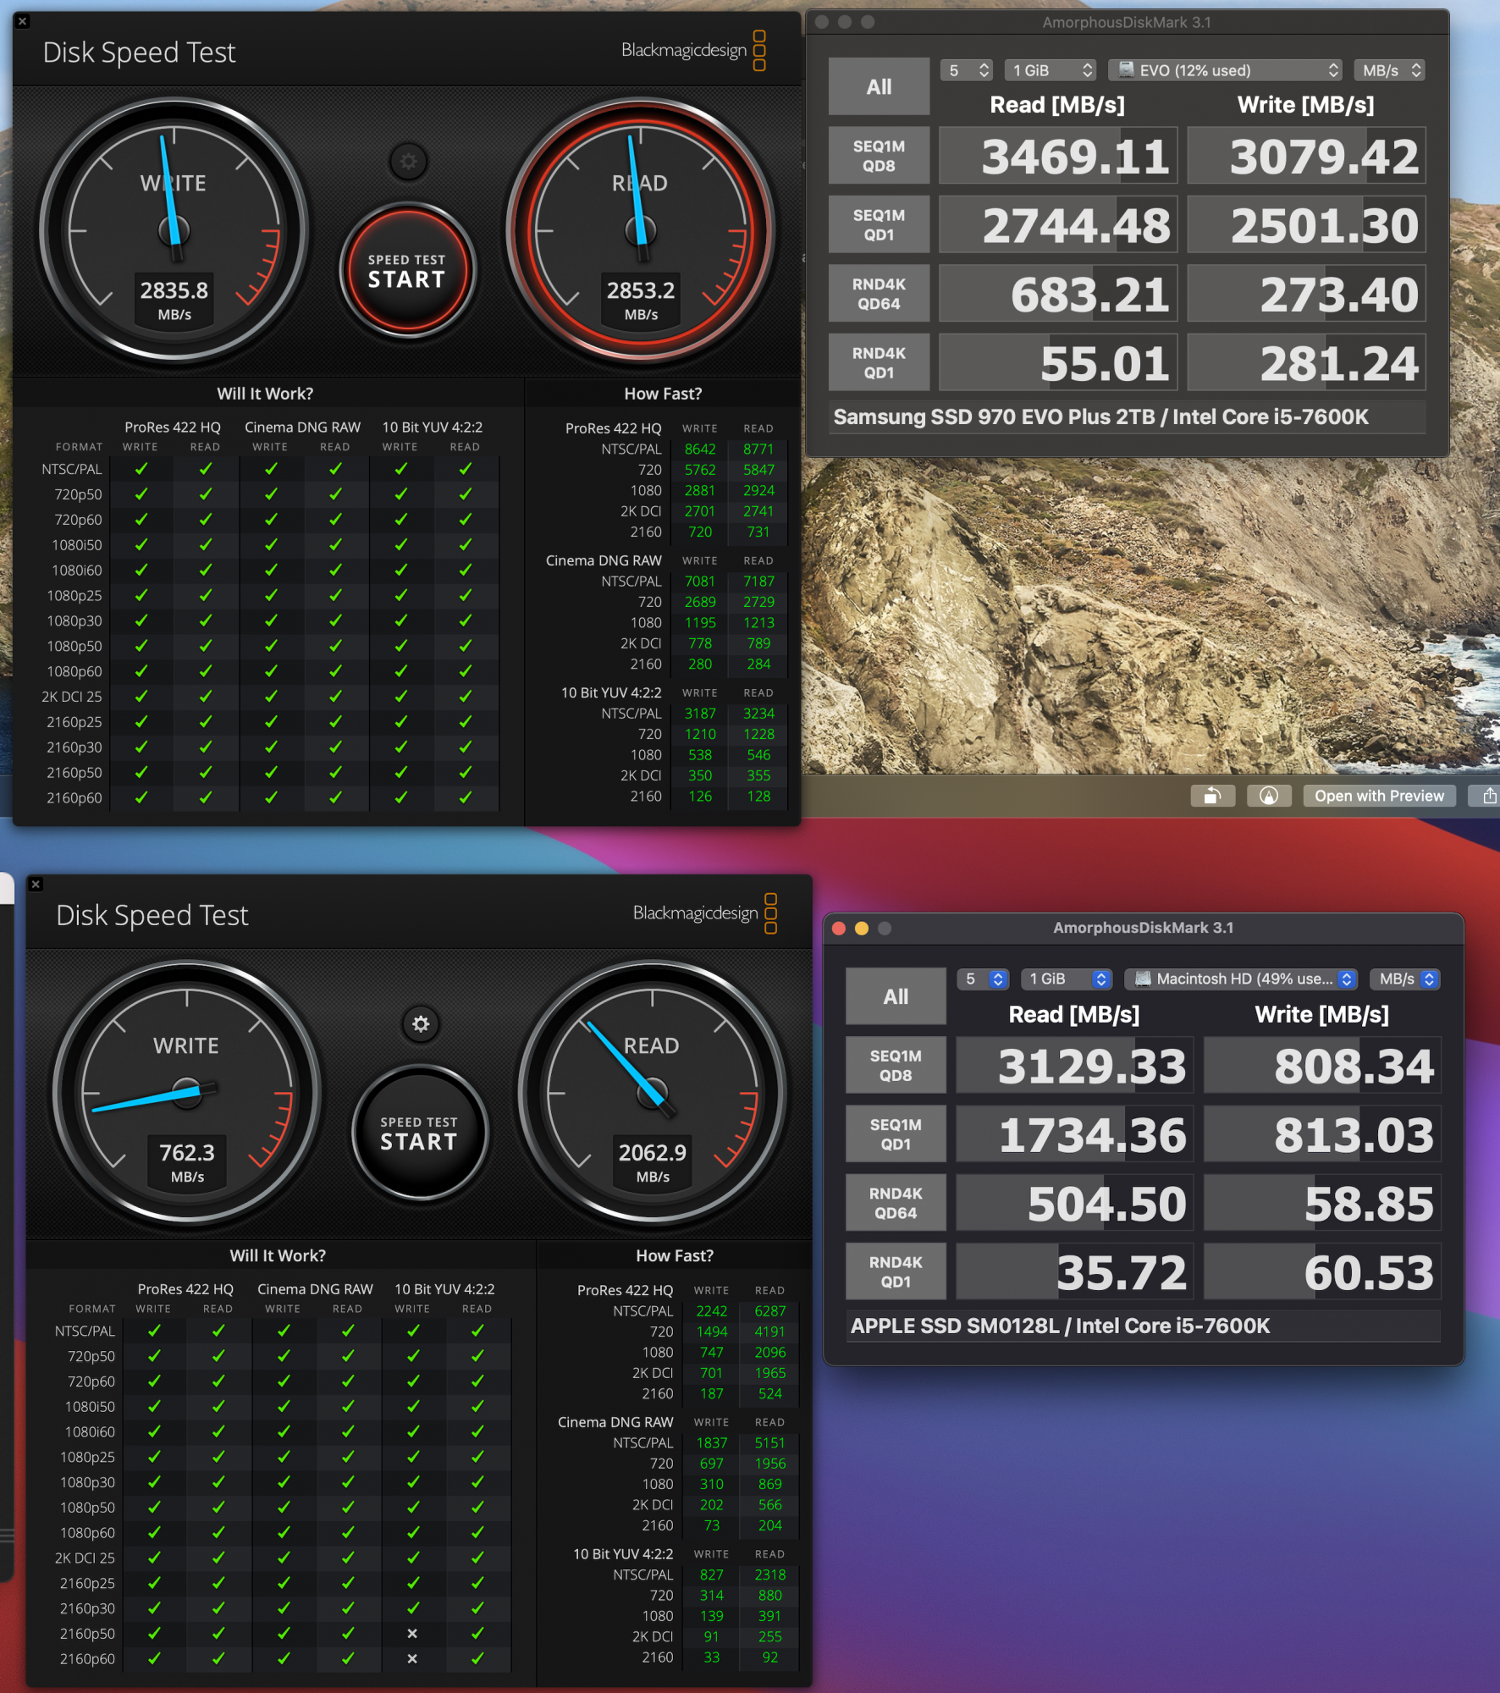Run SEQ1M QD1 test on Samsung SSD window
The image size is (1500, 1693).
coord(879,224)
